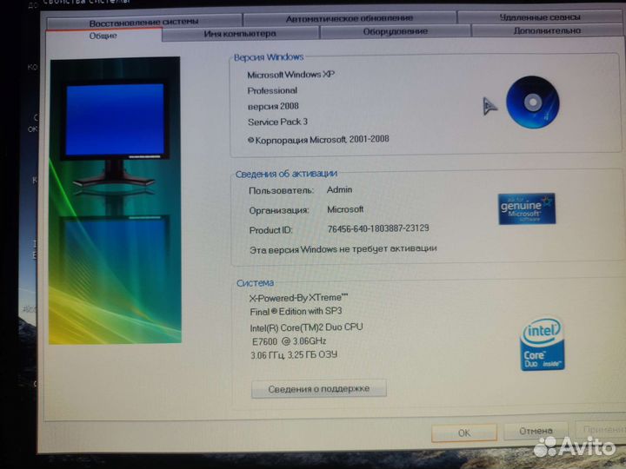Click the X-Powered-By XTreme text
This screenshot has width=626, height=469.
pyautogui.click(x=298, y=298)
